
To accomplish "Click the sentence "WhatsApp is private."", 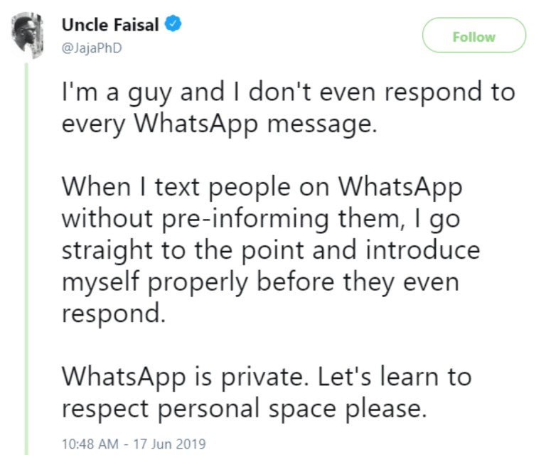I will [x=186, y=377].
